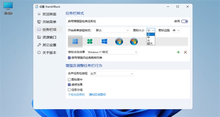Close the StartAllBack settings window
This screenshot has width=220, height=117.
coord(187,7)
